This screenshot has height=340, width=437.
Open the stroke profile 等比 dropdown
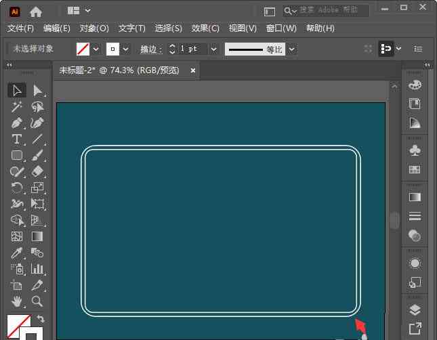292,49
